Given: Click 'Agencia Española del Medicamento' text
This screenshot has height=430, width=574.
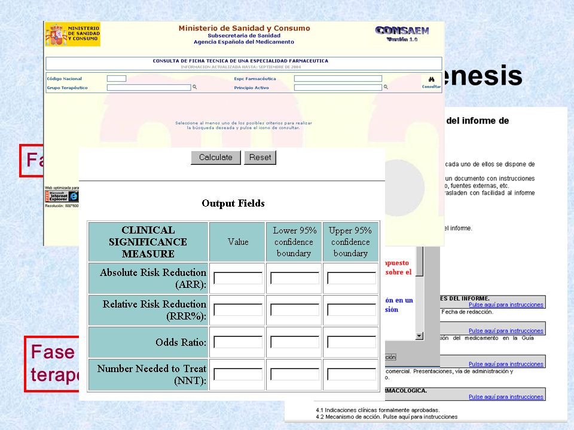Looking at the screenshot, I should tap(244, 42).
